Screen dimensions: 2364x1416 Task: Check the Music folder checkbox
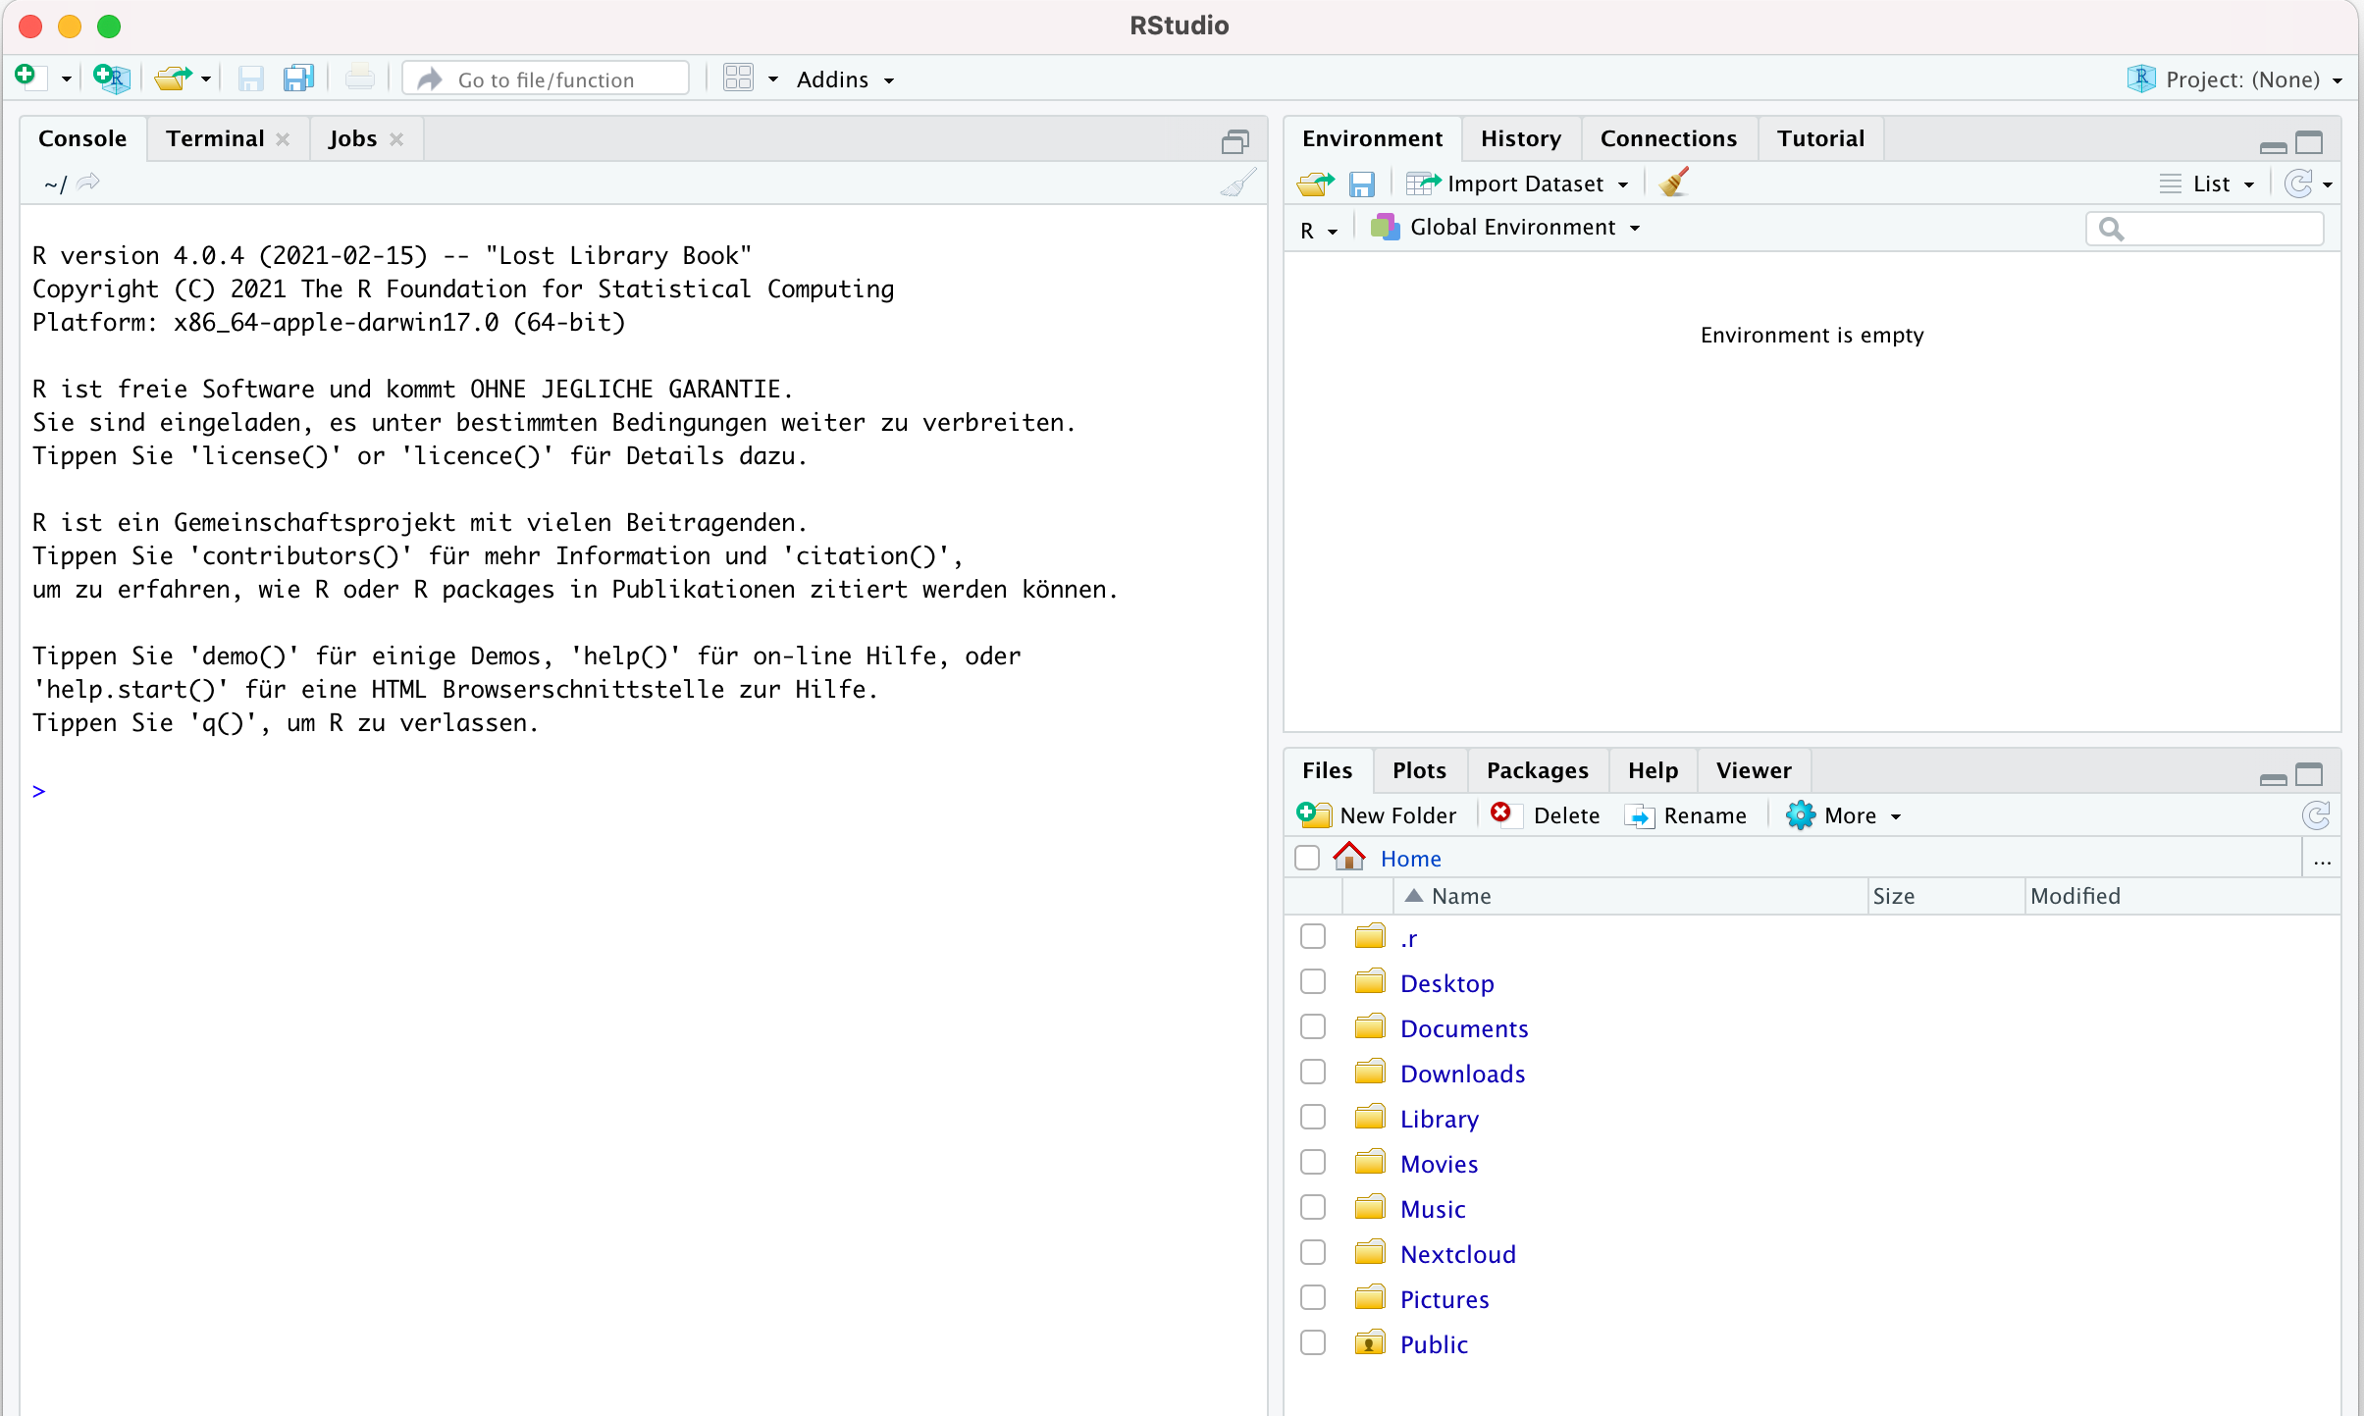[x=1312, y=1208]
